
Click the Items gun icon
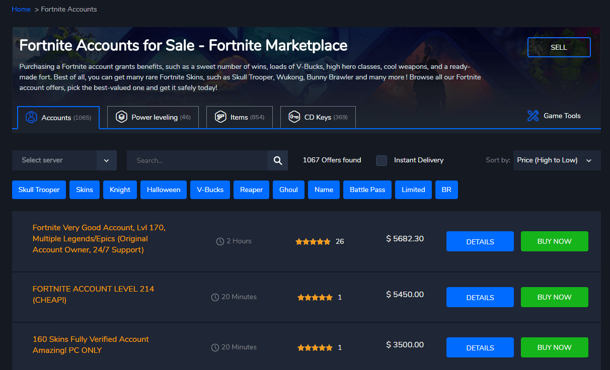[220, 117]
